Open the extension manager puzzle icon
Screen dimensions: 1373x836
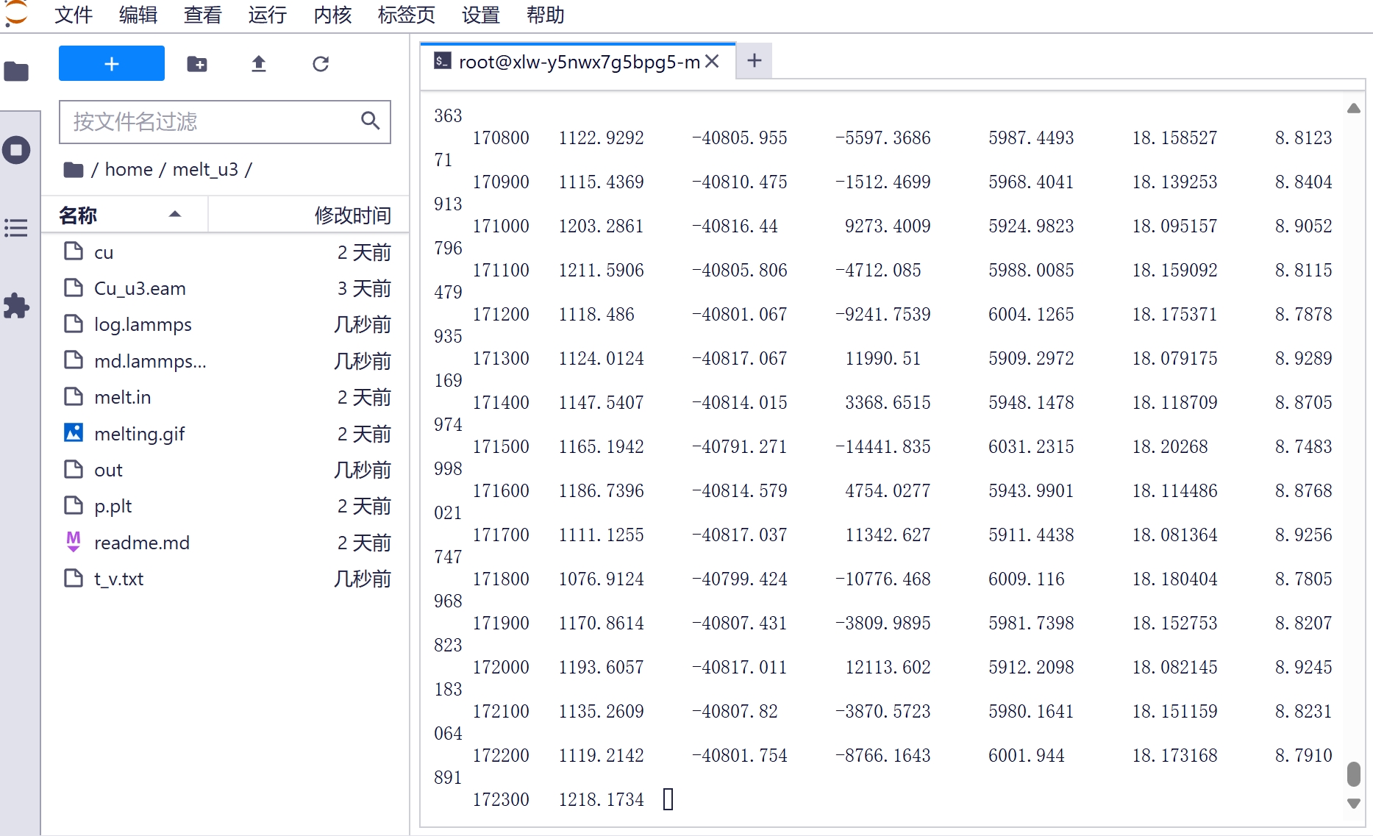[16, 306]
